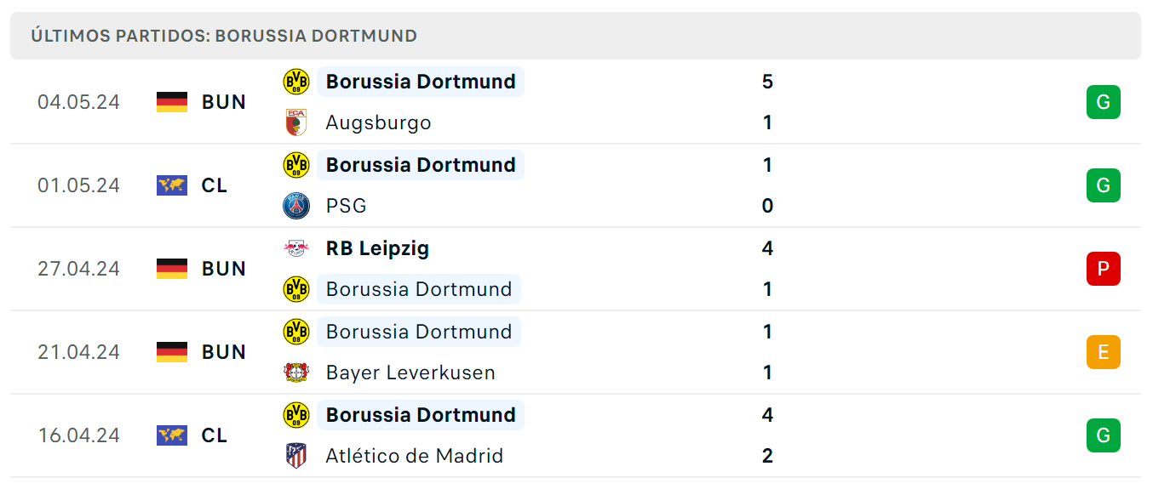
Task: Click the Augsburgo club crest icon
Action: (295, 122)
